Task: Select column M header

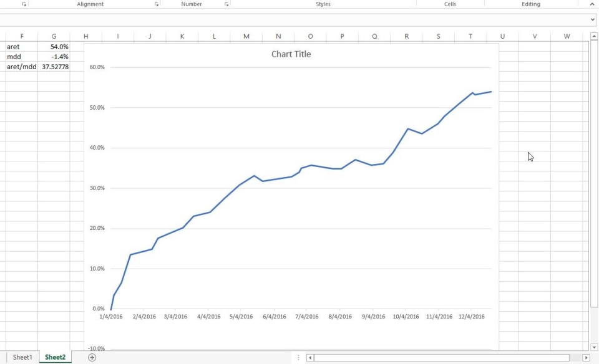Action: (246, 36)
